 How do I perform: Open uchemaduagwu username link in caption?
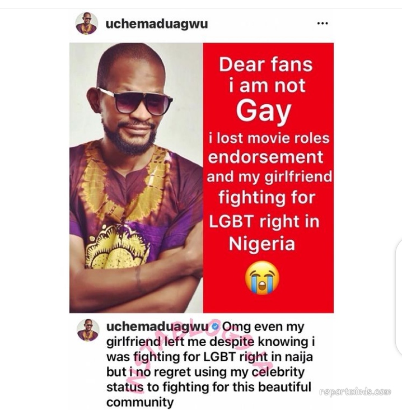157,327
